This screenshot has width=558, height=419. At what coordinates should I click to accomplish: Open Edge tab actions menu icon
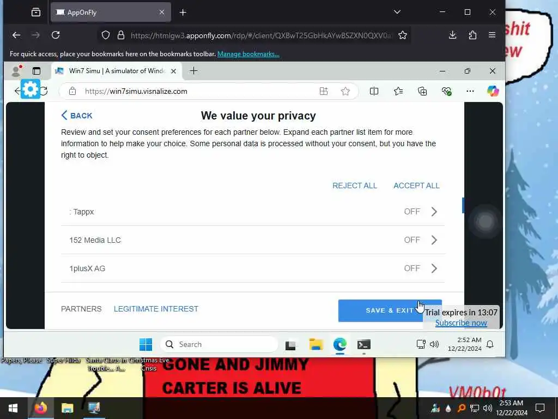coord(37,71)
